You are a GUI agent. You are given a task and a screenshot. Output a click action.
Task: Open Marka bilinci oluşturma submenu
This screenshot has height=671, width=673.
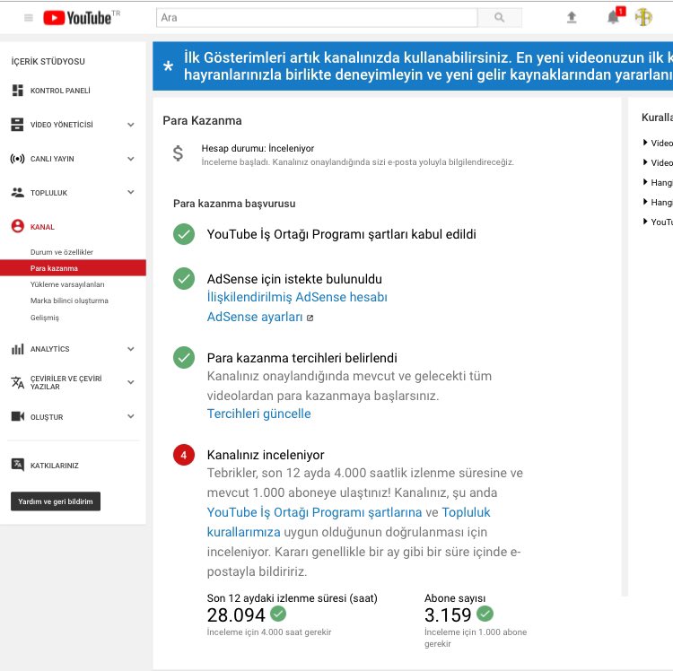[x=69, y=301]
